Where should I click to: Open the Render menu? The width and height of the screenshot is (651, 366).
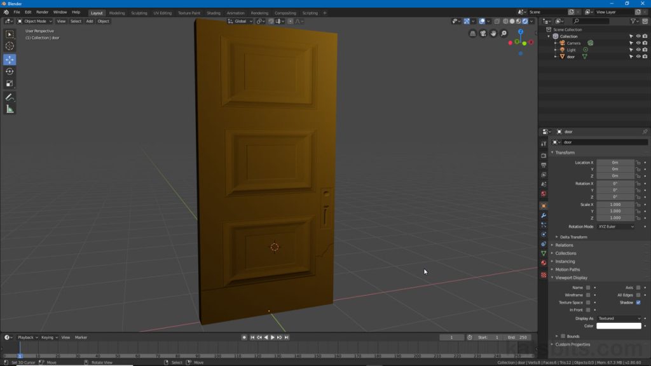pos(42,11)
